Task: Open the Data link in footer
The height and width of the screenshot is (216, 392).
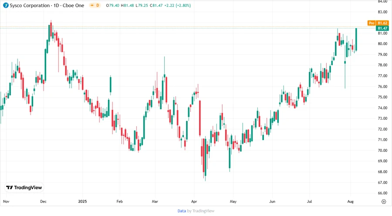Action: [x=182, y=211]
